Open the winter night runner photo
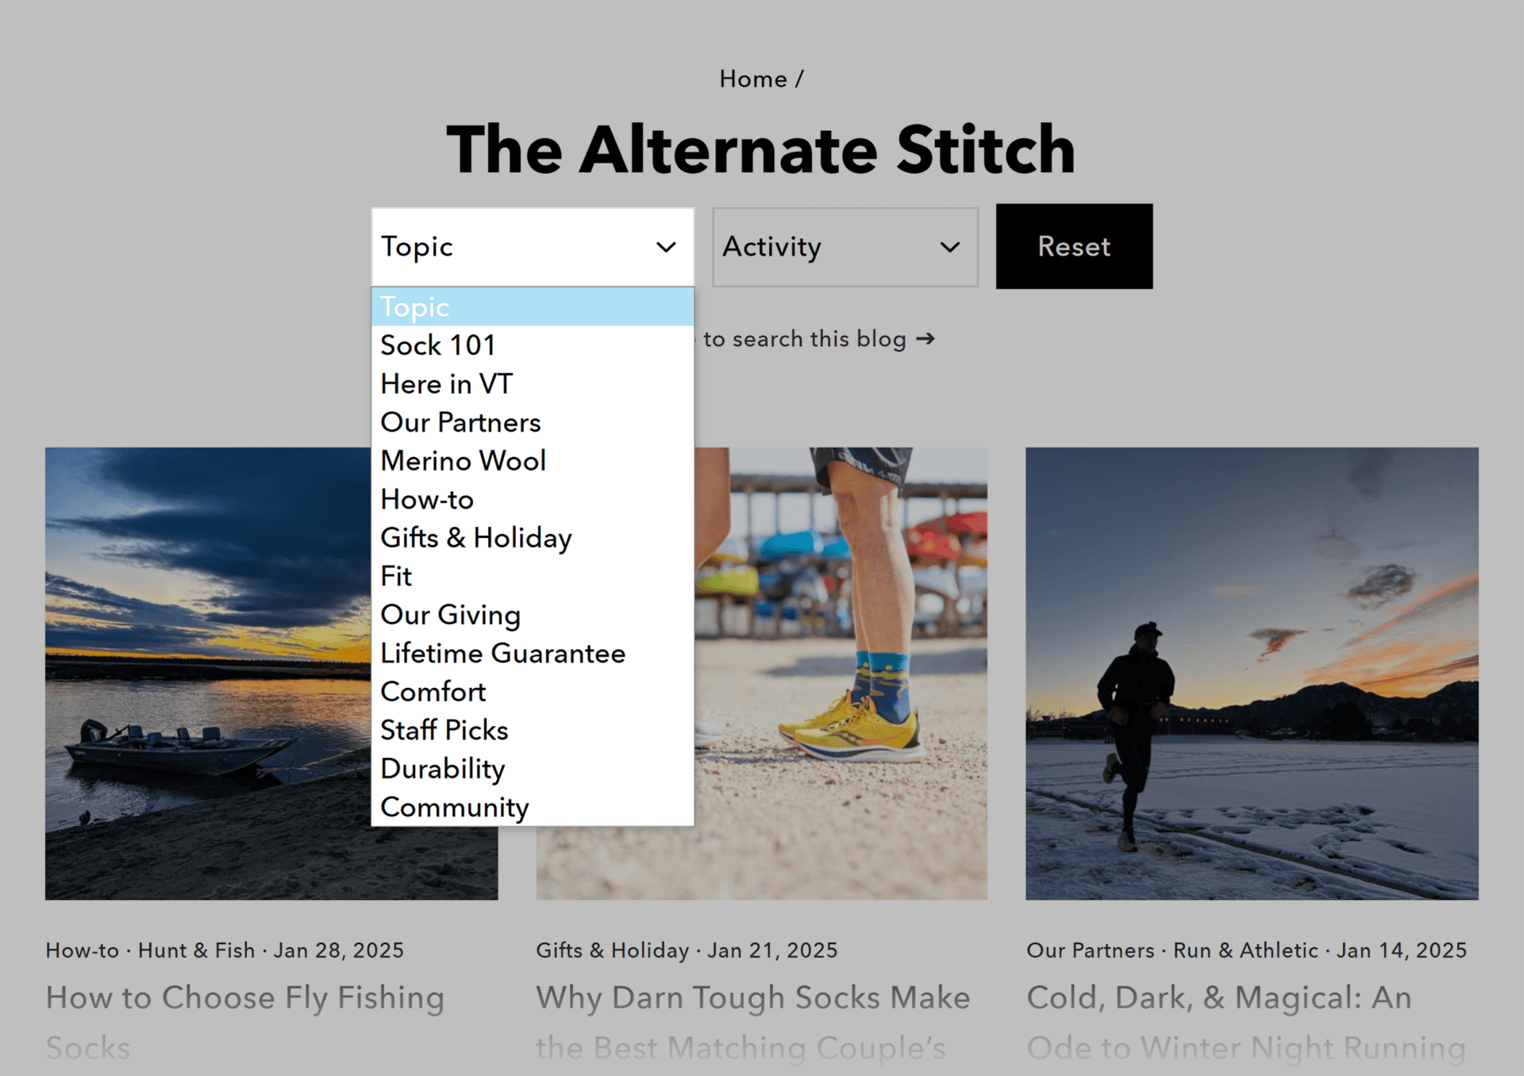This screenshot has height=1076, width=1524. tap(1252, 674)
